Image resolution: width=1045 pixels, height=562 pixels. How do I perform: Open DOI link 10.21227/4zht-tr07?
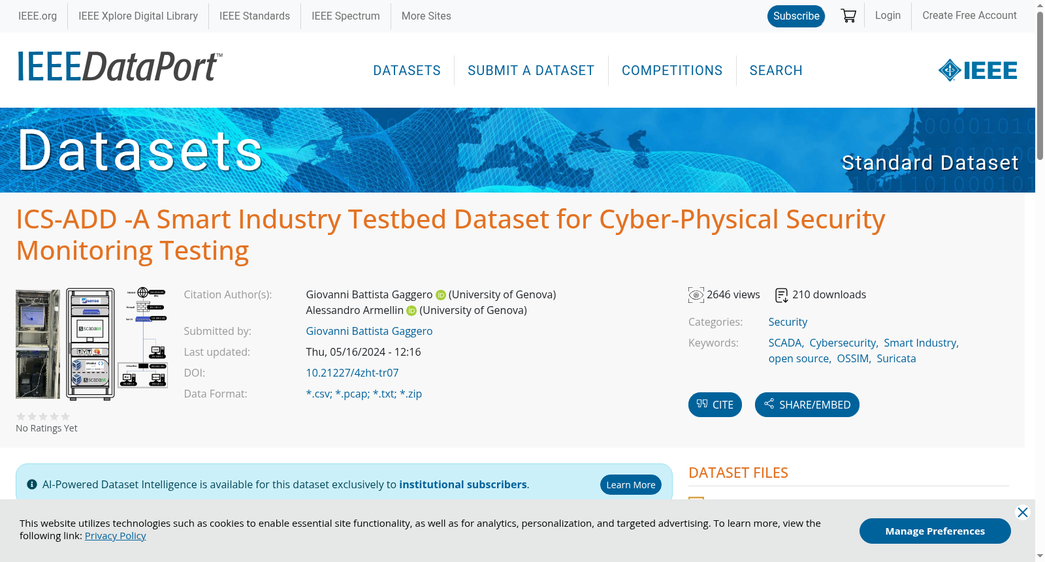click(352, 373)
